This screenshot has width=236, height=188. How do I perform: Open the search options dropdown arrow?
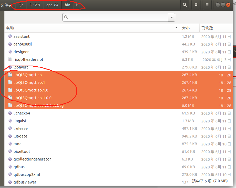[171, 17]
